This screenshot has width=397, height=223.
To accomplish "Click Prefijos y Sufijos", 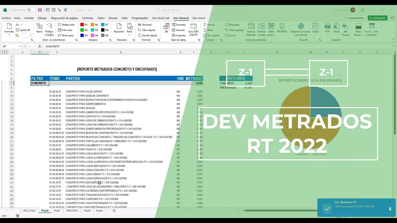I will 49,29.
